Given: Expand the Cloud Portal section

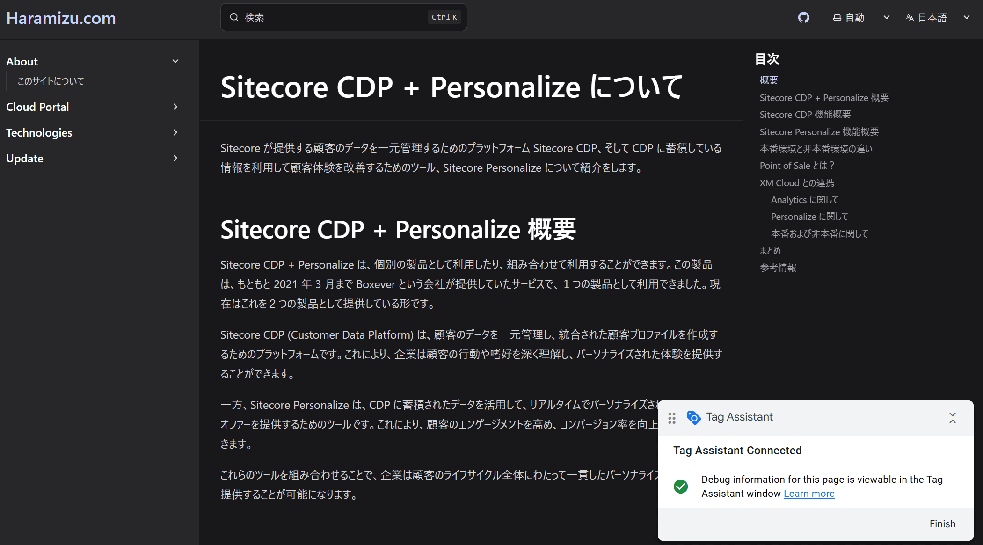Looking at the screenshot, I should [x=175, y=107].
